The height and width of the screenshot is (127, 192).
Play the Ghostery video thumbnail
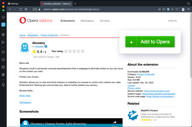[71, 123]
